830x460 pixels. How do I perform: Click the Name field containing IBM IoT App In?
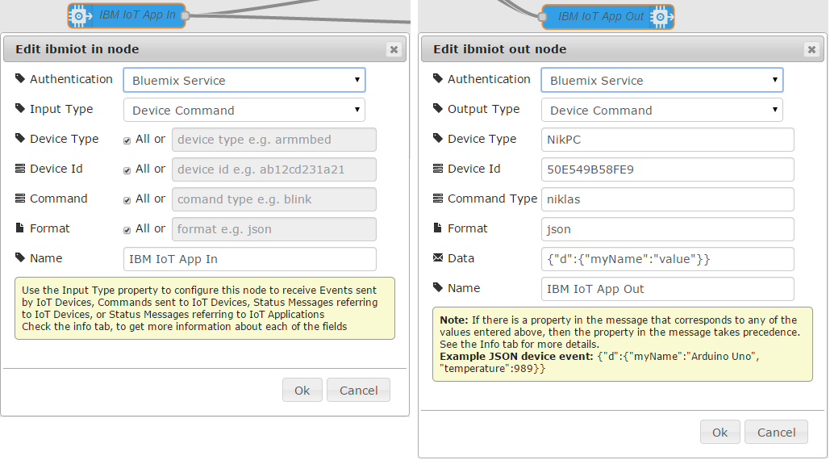pos(250,259)
